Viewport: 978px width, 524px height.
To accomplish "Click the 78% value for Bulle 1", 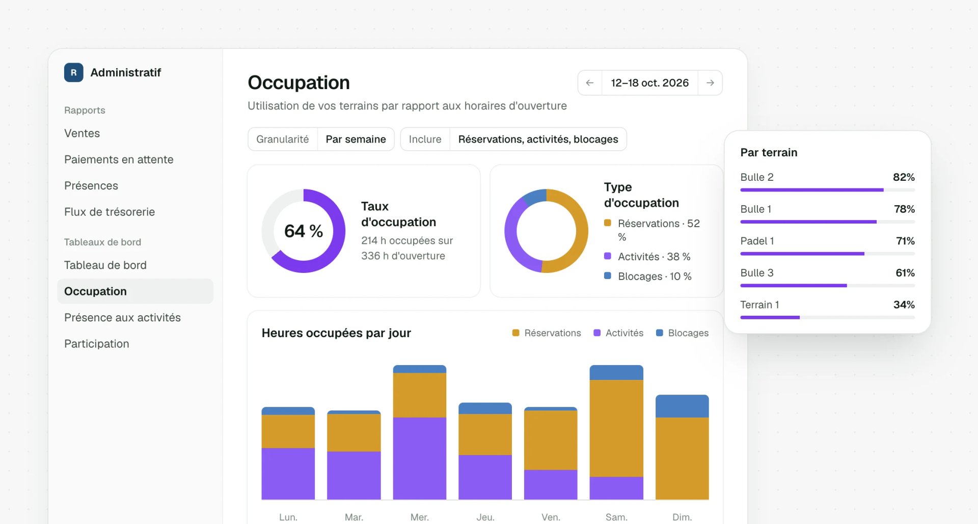I will [x=904, y=209].
